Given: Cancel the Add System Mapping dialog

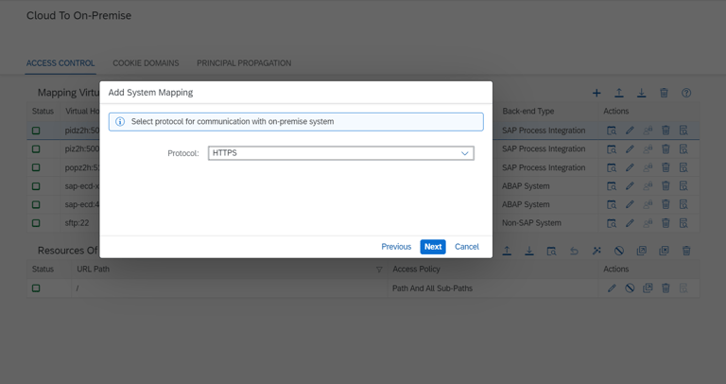Looking at the screenshot, I should 467,247.
